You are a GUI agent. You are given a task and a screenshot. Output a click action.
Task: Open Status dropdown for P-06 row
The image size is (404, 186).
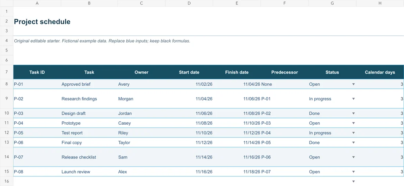tap(353, 142)
